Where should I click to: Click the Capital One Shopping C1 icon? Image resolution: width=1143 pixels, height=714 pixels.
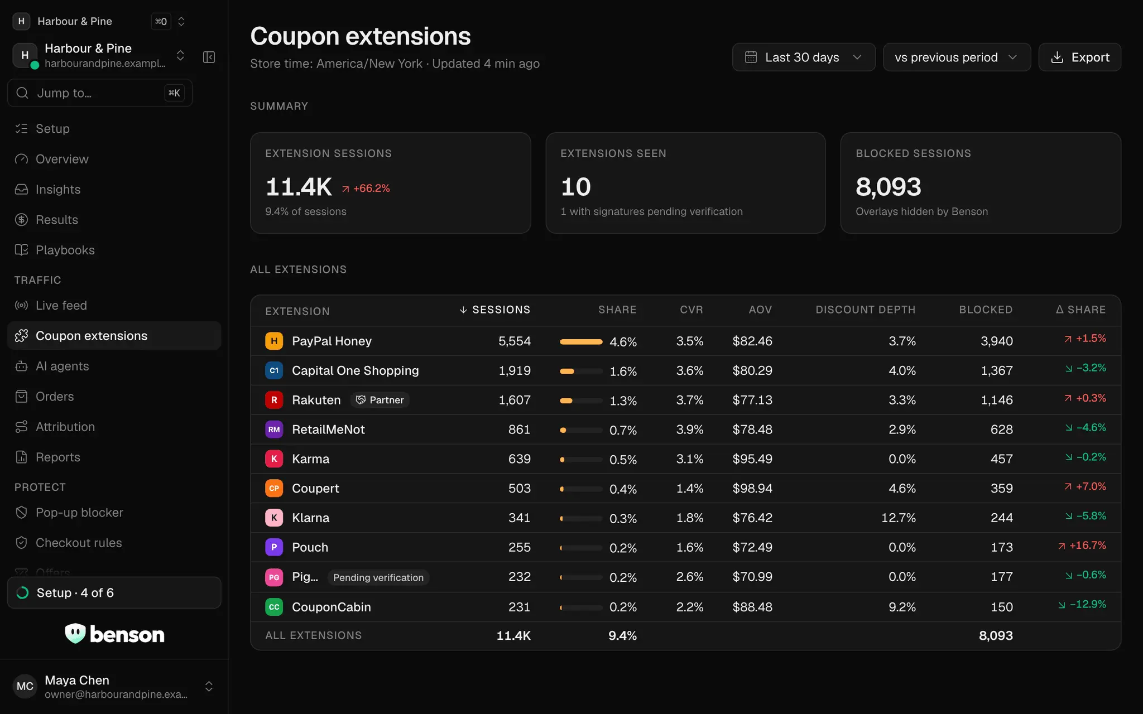(274, 370)
